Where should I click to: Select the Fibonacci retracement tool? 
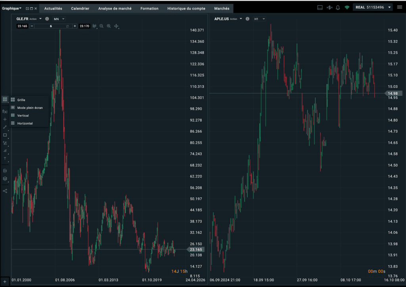point(5,143)
